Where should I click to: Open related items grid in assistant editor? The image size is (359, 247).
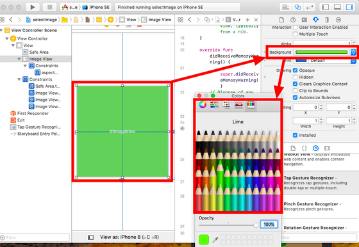pos(180,20)
